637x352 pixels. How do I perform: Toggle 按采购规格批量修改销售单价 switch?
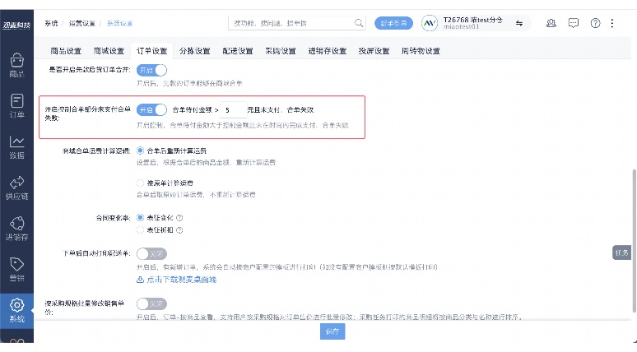[151, 303]
